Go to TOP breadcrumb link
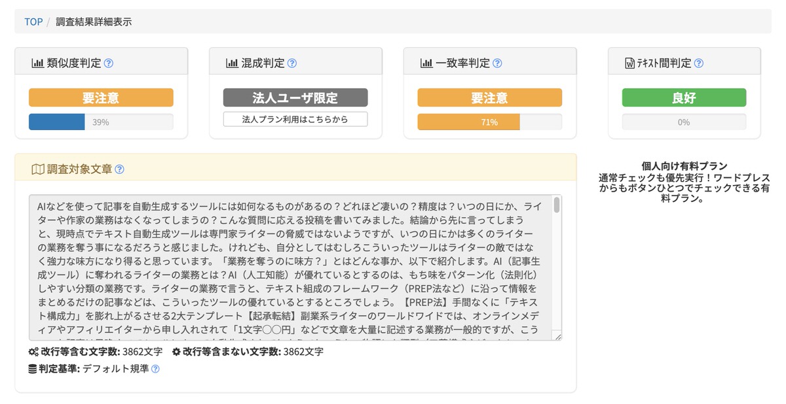The height and width of the screenshot is (404, 786). pyautogui.click(x=33, y=22)
